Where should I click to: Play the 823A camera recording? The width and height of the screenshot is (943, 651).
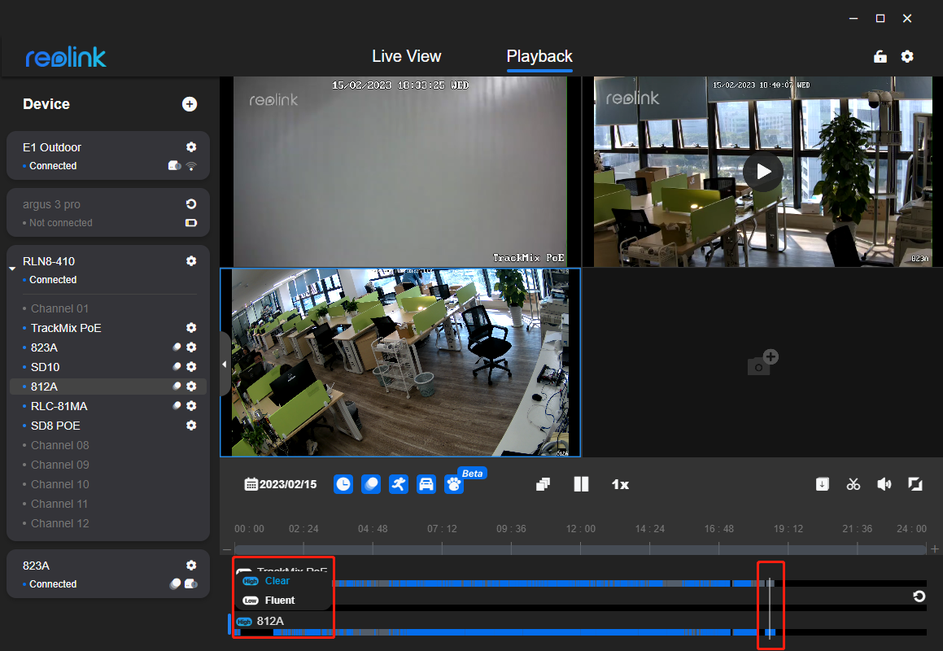coord(763,172)
